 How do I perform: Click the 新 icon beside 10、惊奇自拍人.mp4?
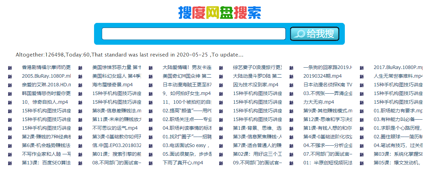point(10,102)
